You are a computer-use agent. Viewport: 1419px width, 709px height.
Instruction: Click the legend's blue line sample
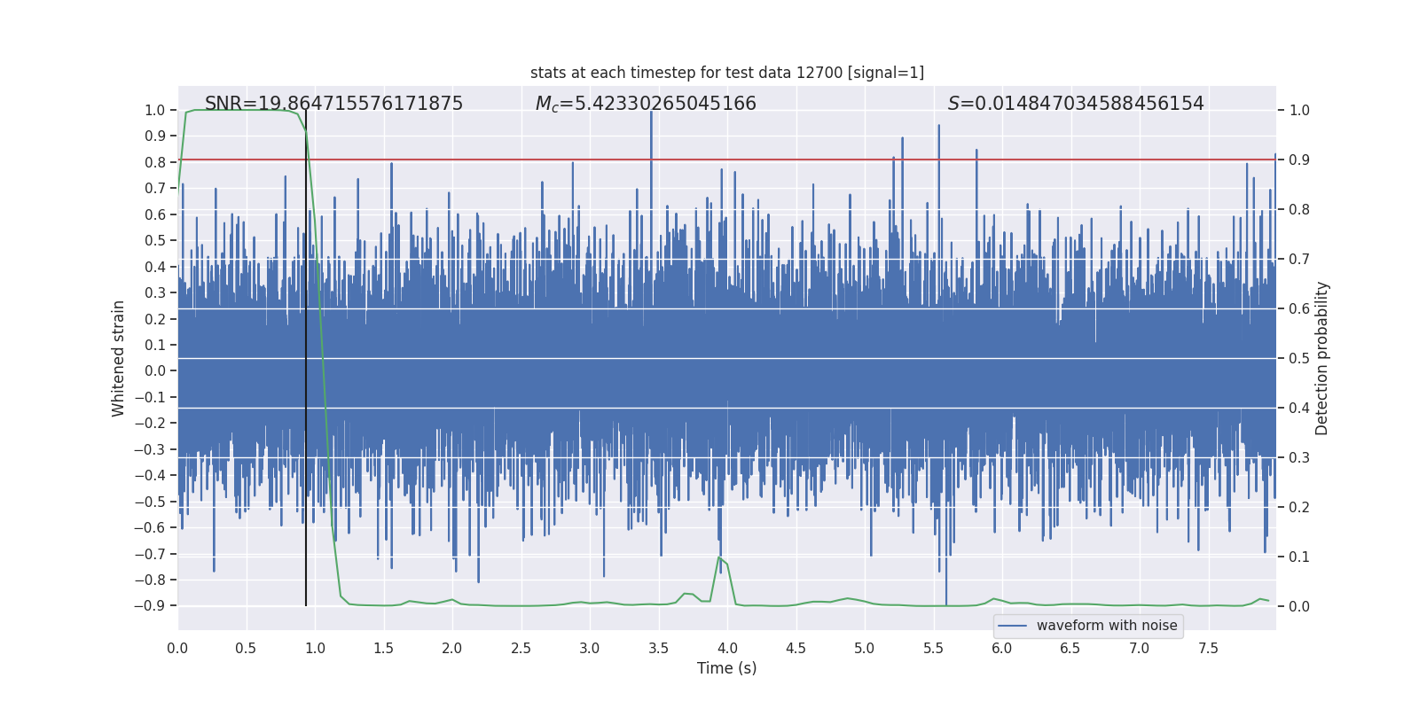click(1013, 626)
